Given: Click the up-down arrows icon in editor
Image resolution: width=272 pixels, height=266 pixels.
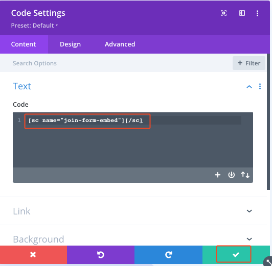Looking at the screenshot, I should pyautogui.click(x=245, y=175).
